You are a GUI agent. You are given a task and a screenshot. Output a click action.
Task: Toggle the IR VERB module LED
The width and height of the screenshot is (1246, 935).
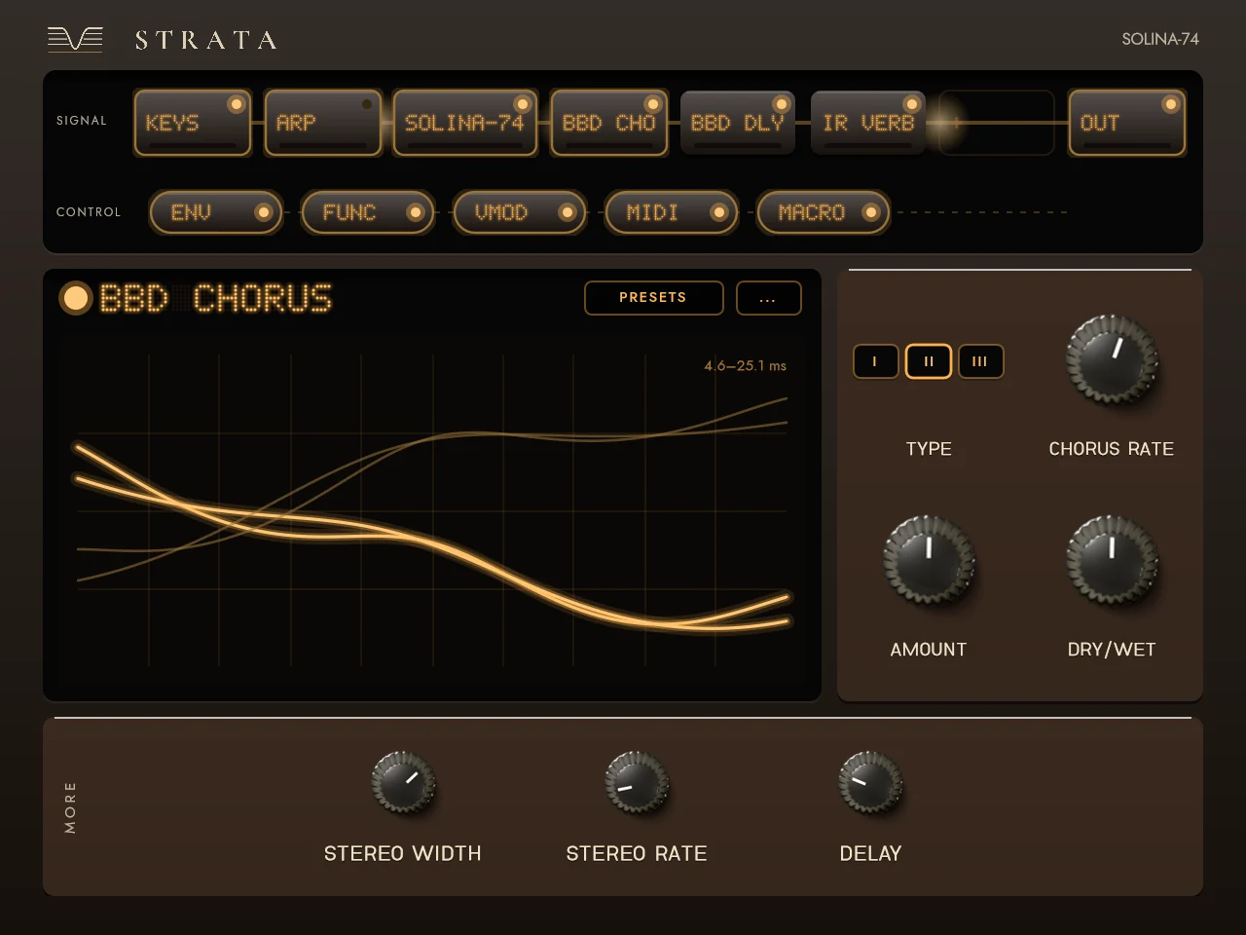pos(912,104)
